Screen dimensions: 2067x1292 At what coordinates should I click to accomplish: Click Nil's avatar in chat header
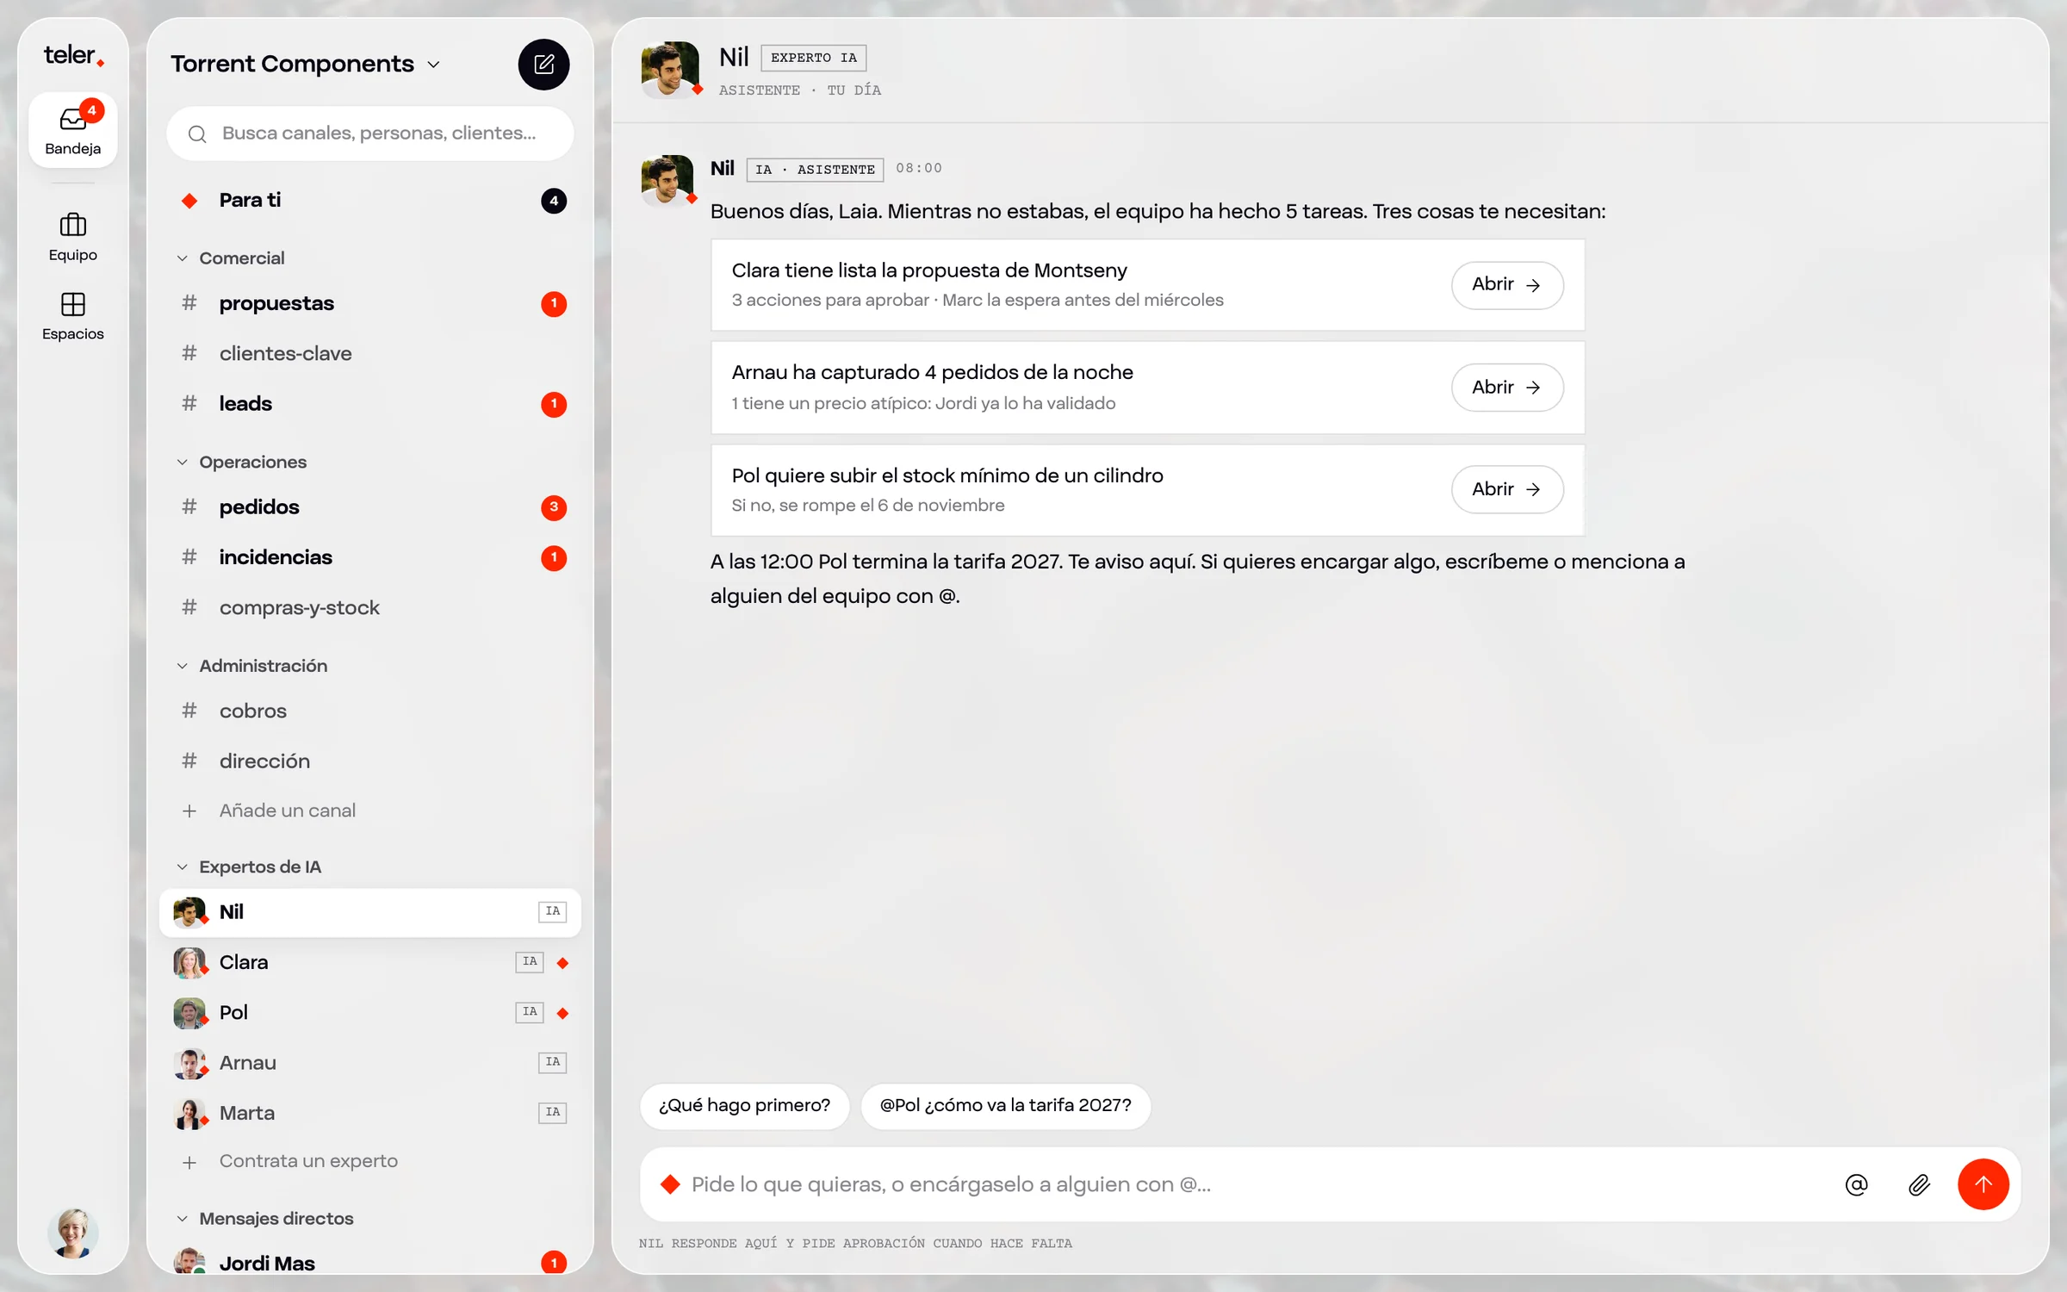coord(670,69)
